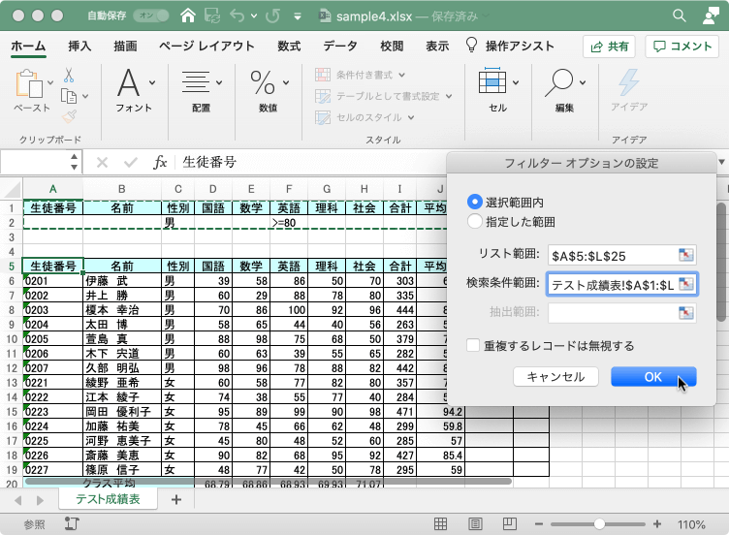Click the 配置 alignment icon
The image size is (729, 535).
coord(195,82)
